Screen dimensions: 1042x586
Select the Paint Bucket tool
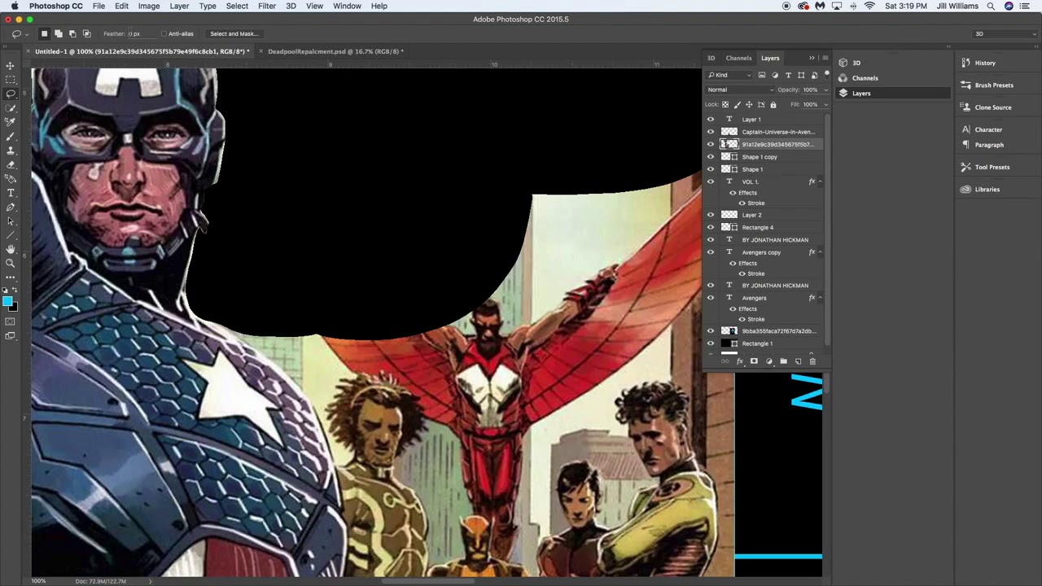click(x=11, y=178)
